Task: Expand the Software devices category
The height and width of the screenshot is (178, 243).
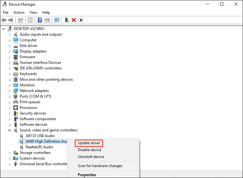Action: (10, 125)
